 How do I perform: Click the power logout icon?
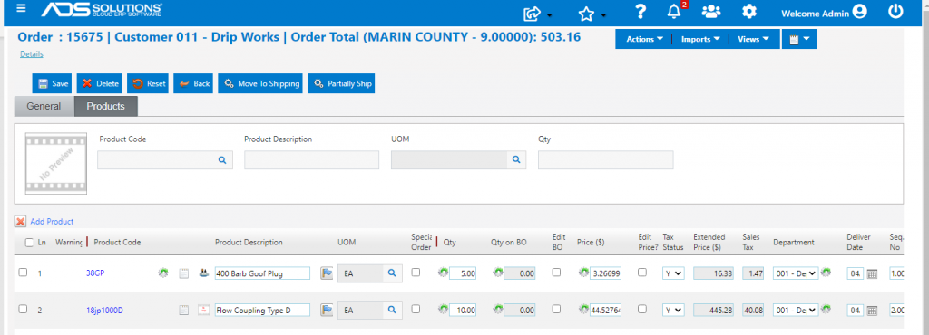(x=895, y=11)
